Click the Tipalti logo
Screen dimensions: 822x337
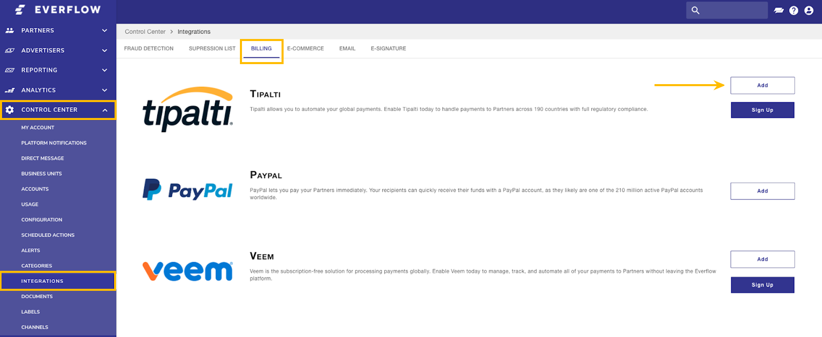click(188, 109)
